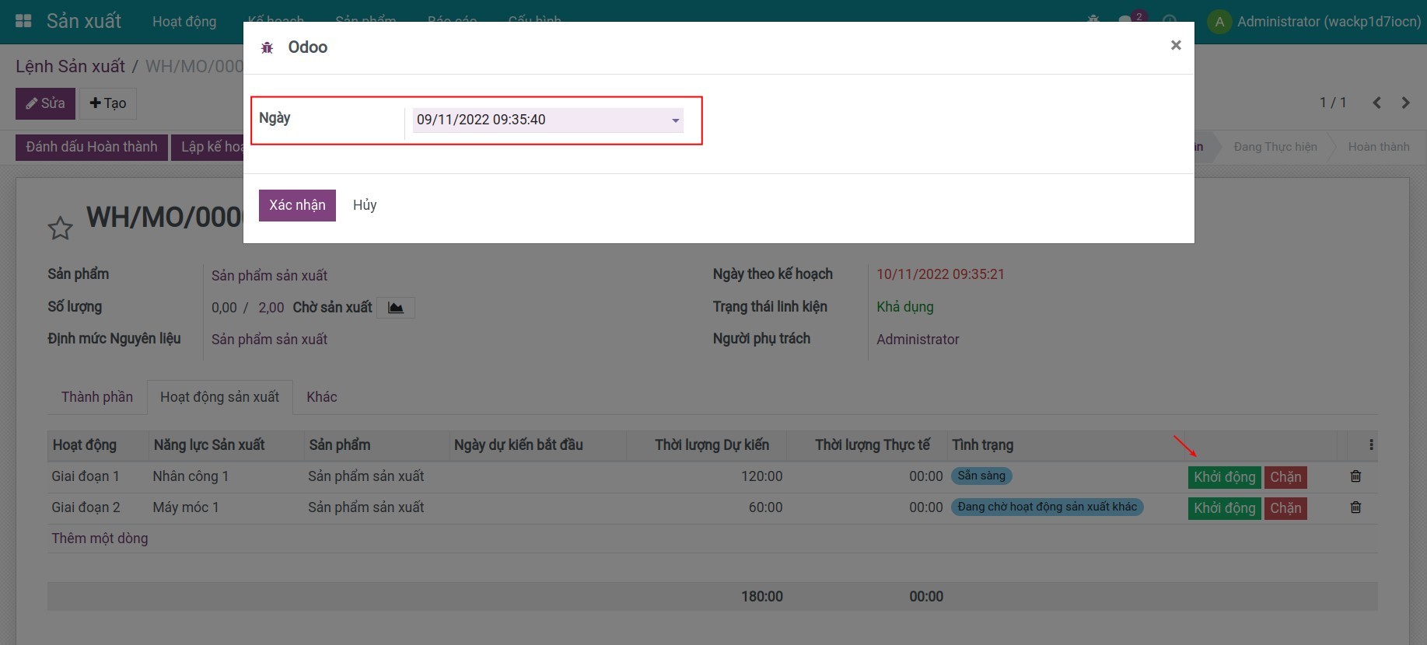Open the forecast chart icon beside quantity

coord(396,308)
